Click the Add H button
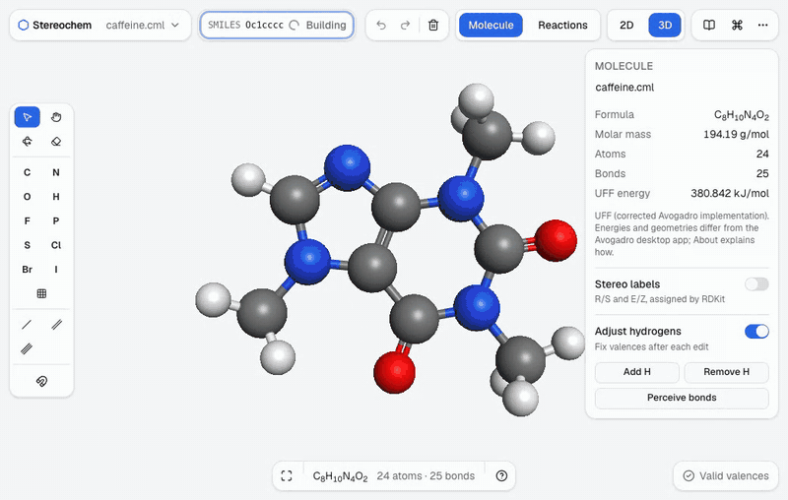Viewport: 788px width, 500px height. (636, 372)
